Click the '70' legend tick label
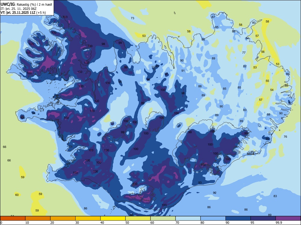Viewport: 301px width, 225px height. coord(177,223)
